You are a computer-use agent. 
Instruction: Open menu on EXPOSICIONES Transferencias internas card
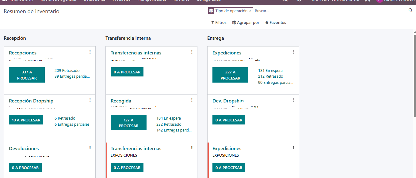192,148
